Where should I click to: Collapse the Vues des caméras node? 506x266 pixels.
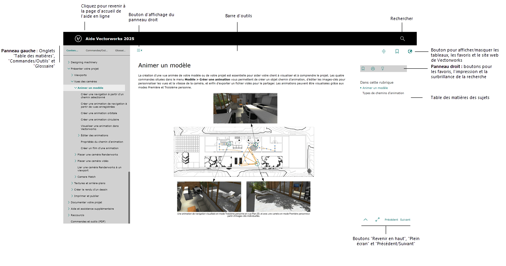(72, 81)
